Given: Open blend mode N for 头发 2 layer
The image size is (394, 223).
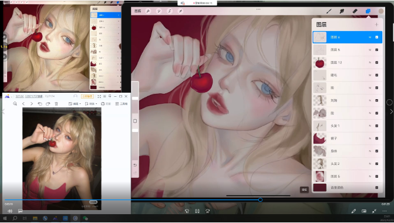Looking at the screenshot, I should pos(370,164).
